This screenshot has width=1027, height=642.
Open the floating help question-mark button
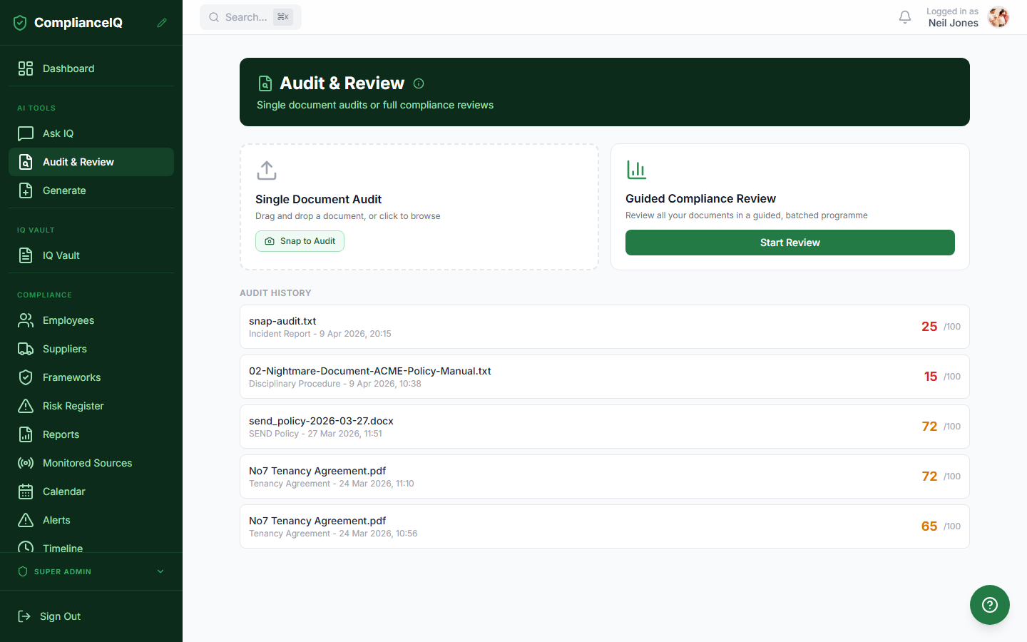point(989,605)
